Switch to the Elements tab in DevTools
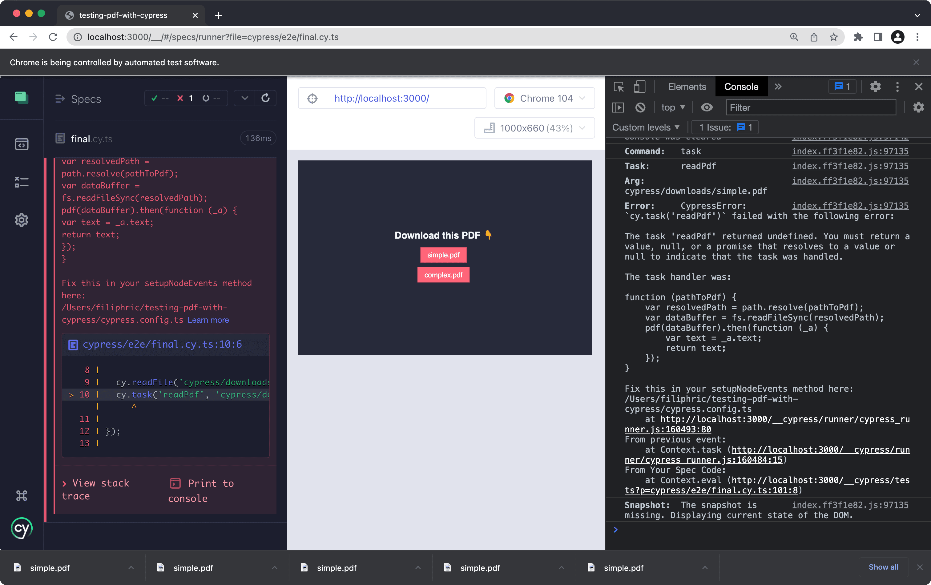Viewport: 931px width, 585px height. 687,87
